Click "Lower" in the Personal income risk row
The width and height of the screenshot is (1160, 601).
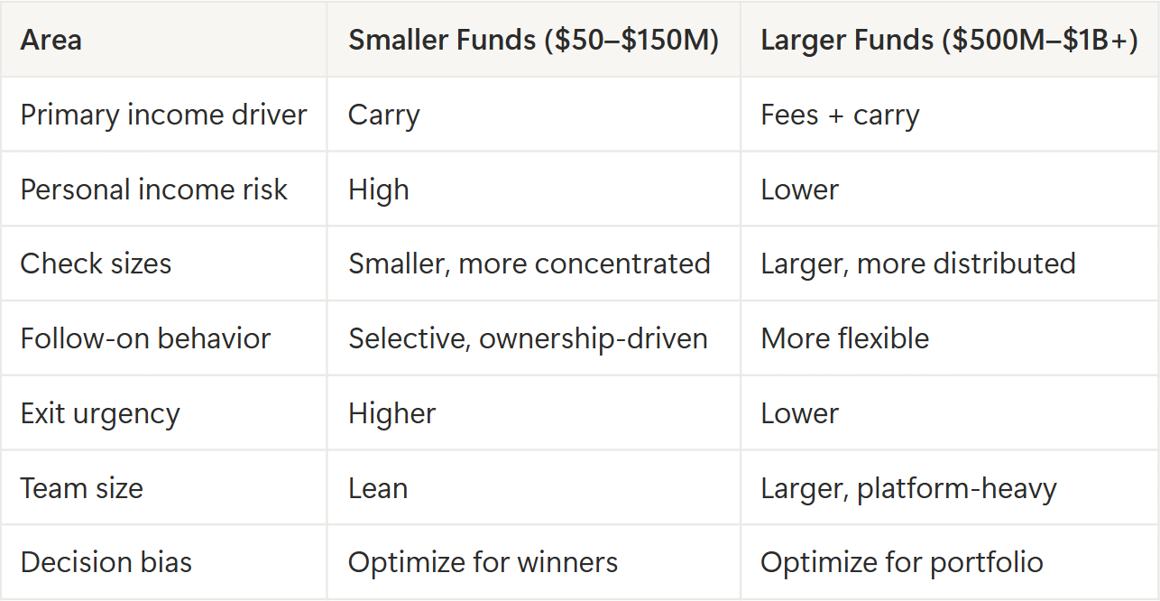[x=799, y=190]
